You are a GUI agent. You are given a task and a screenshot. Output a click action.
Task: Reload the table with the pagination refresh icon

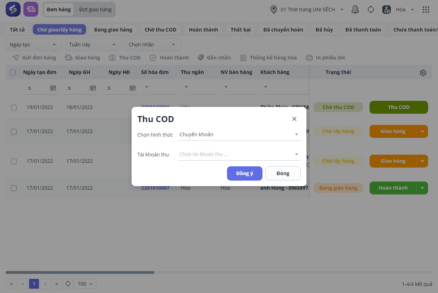pyautogui.click(x=68, y=284)
